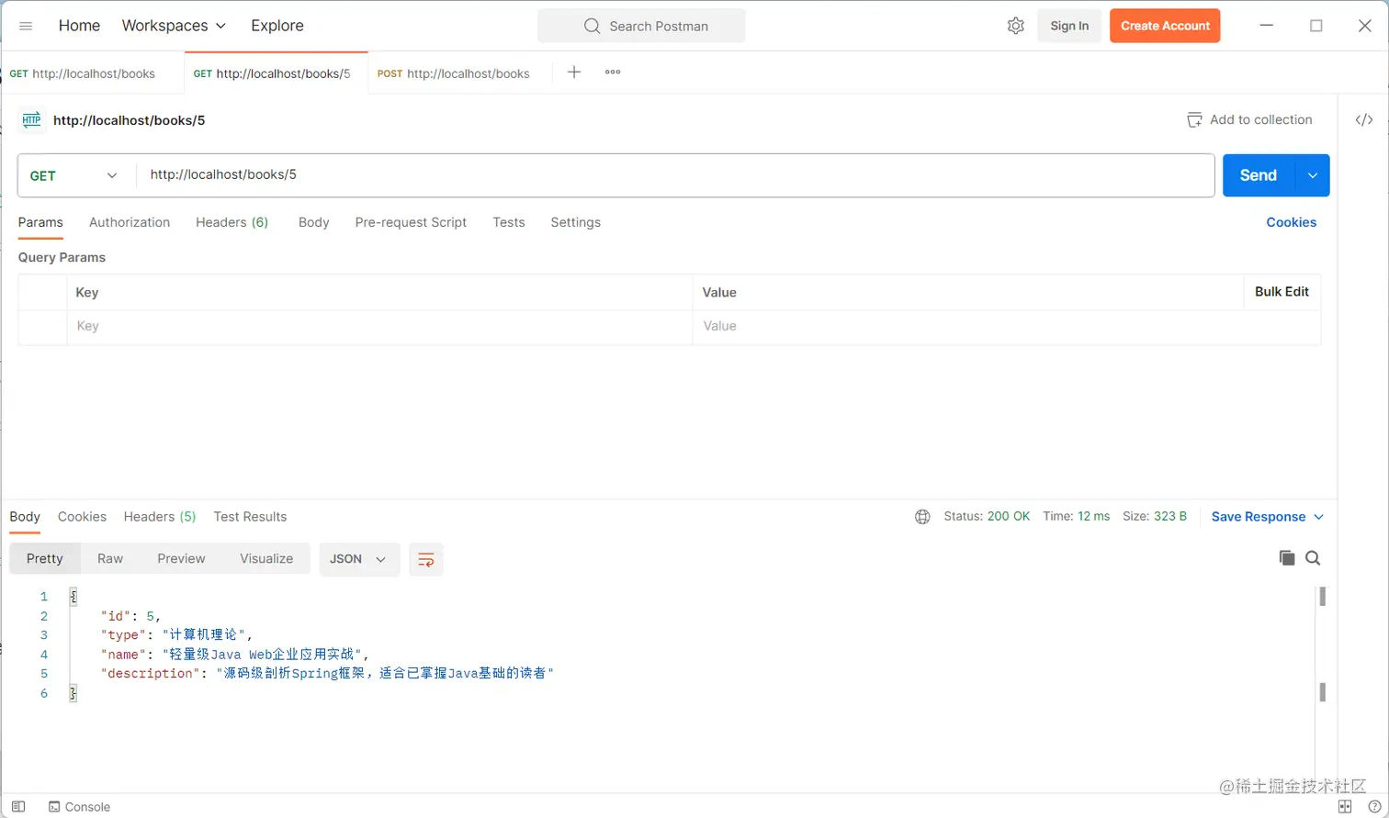Click the magnifier in Search Postman
1389x818 pixels.
pos(592,26)
